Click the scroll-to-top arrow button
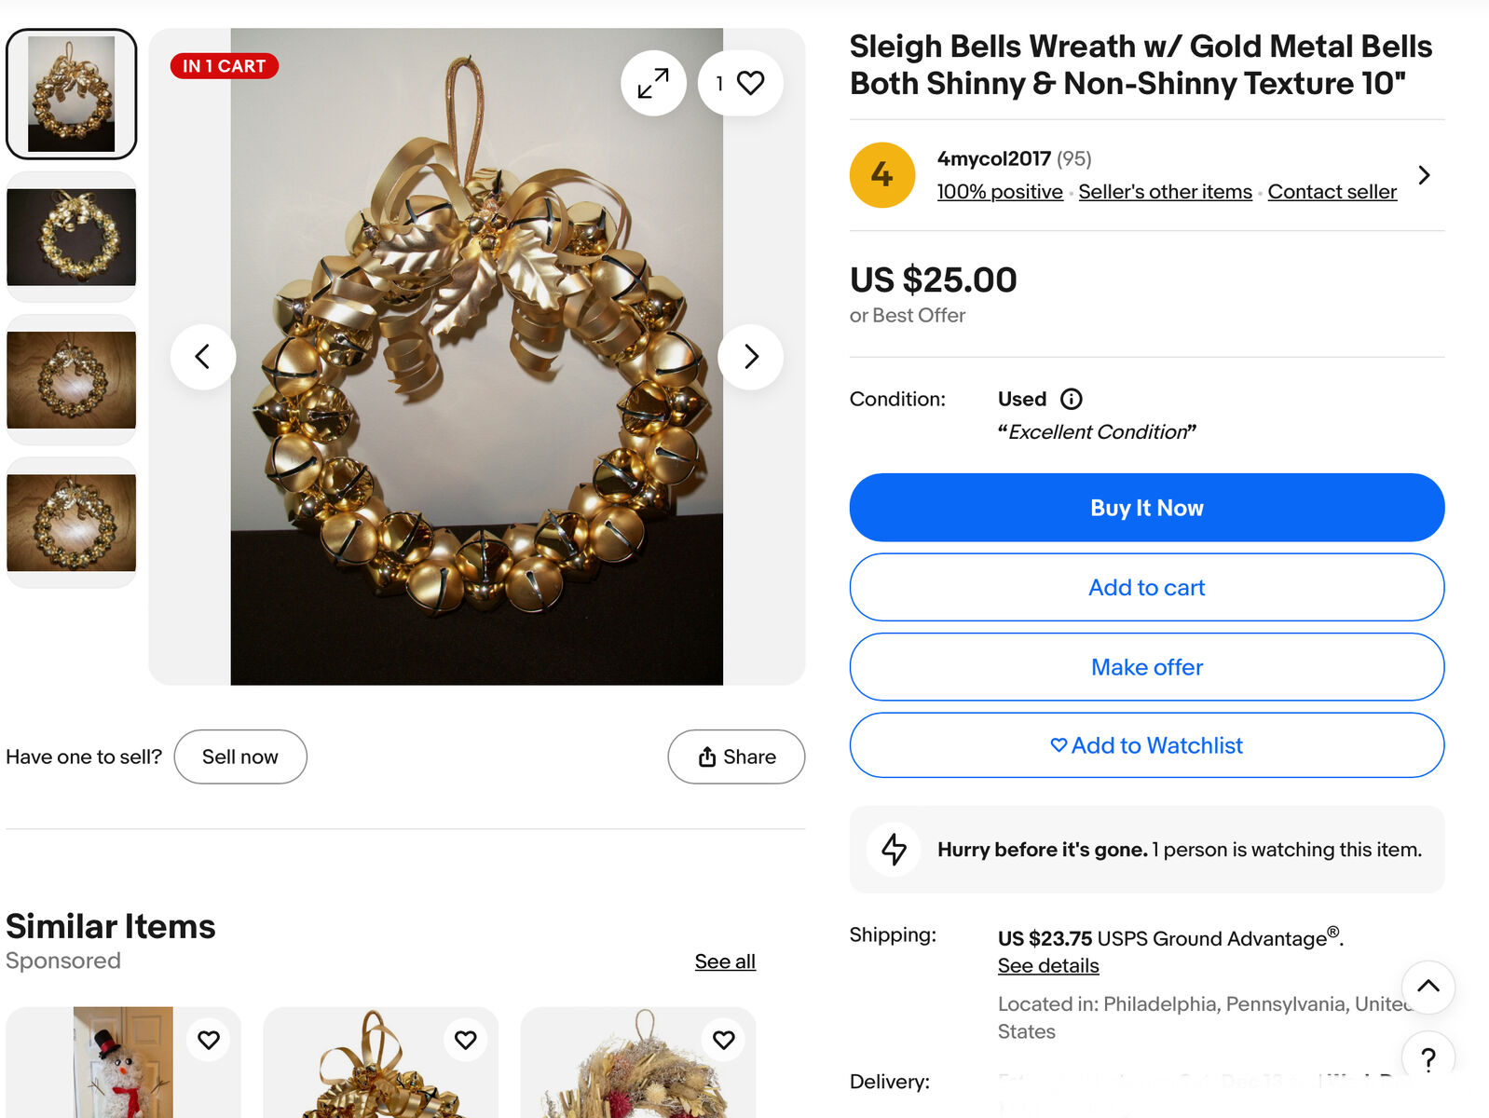 [1428, 987]
